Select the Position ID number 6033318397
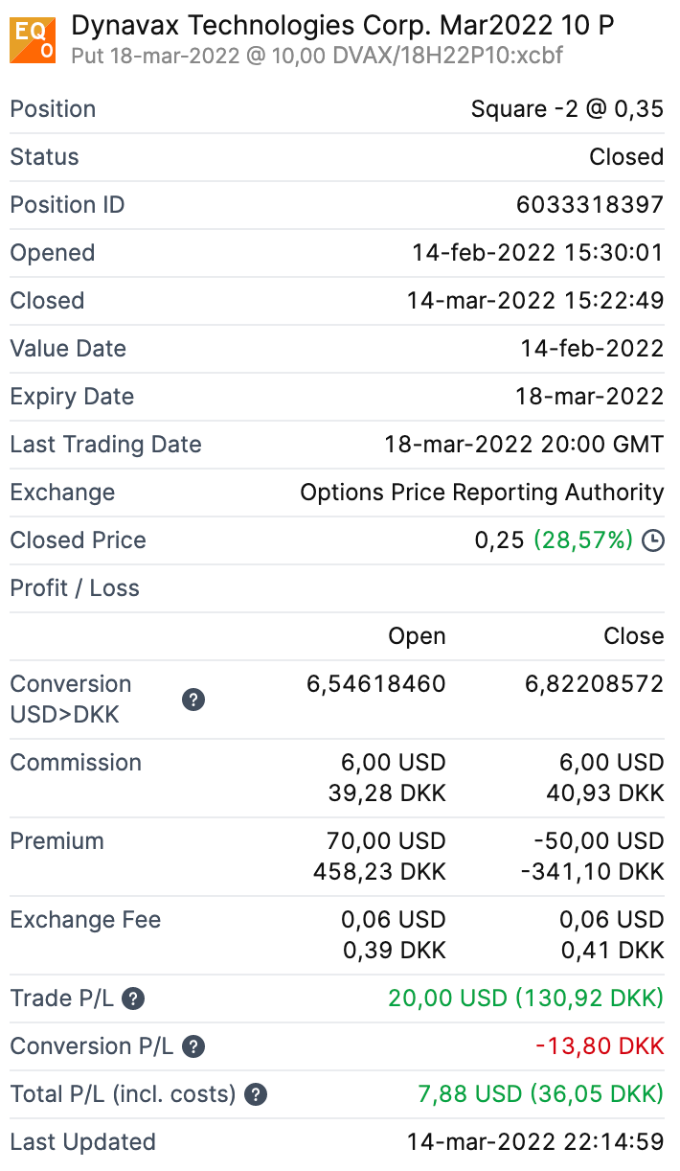 [x=589, y=205]
